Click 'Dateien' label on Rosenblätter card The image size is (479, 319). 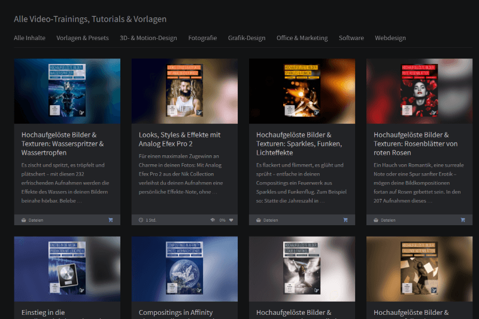(388, 220)
